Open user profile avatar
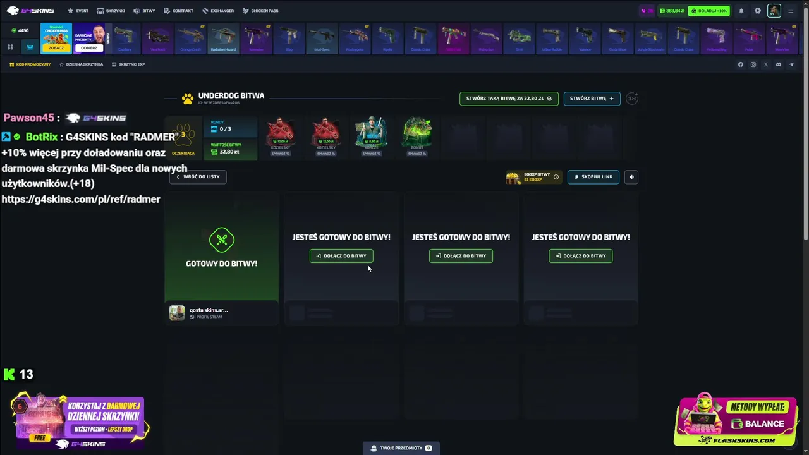Screen dimensions: 809x455 pyautogui.click(x=774, y=11)
